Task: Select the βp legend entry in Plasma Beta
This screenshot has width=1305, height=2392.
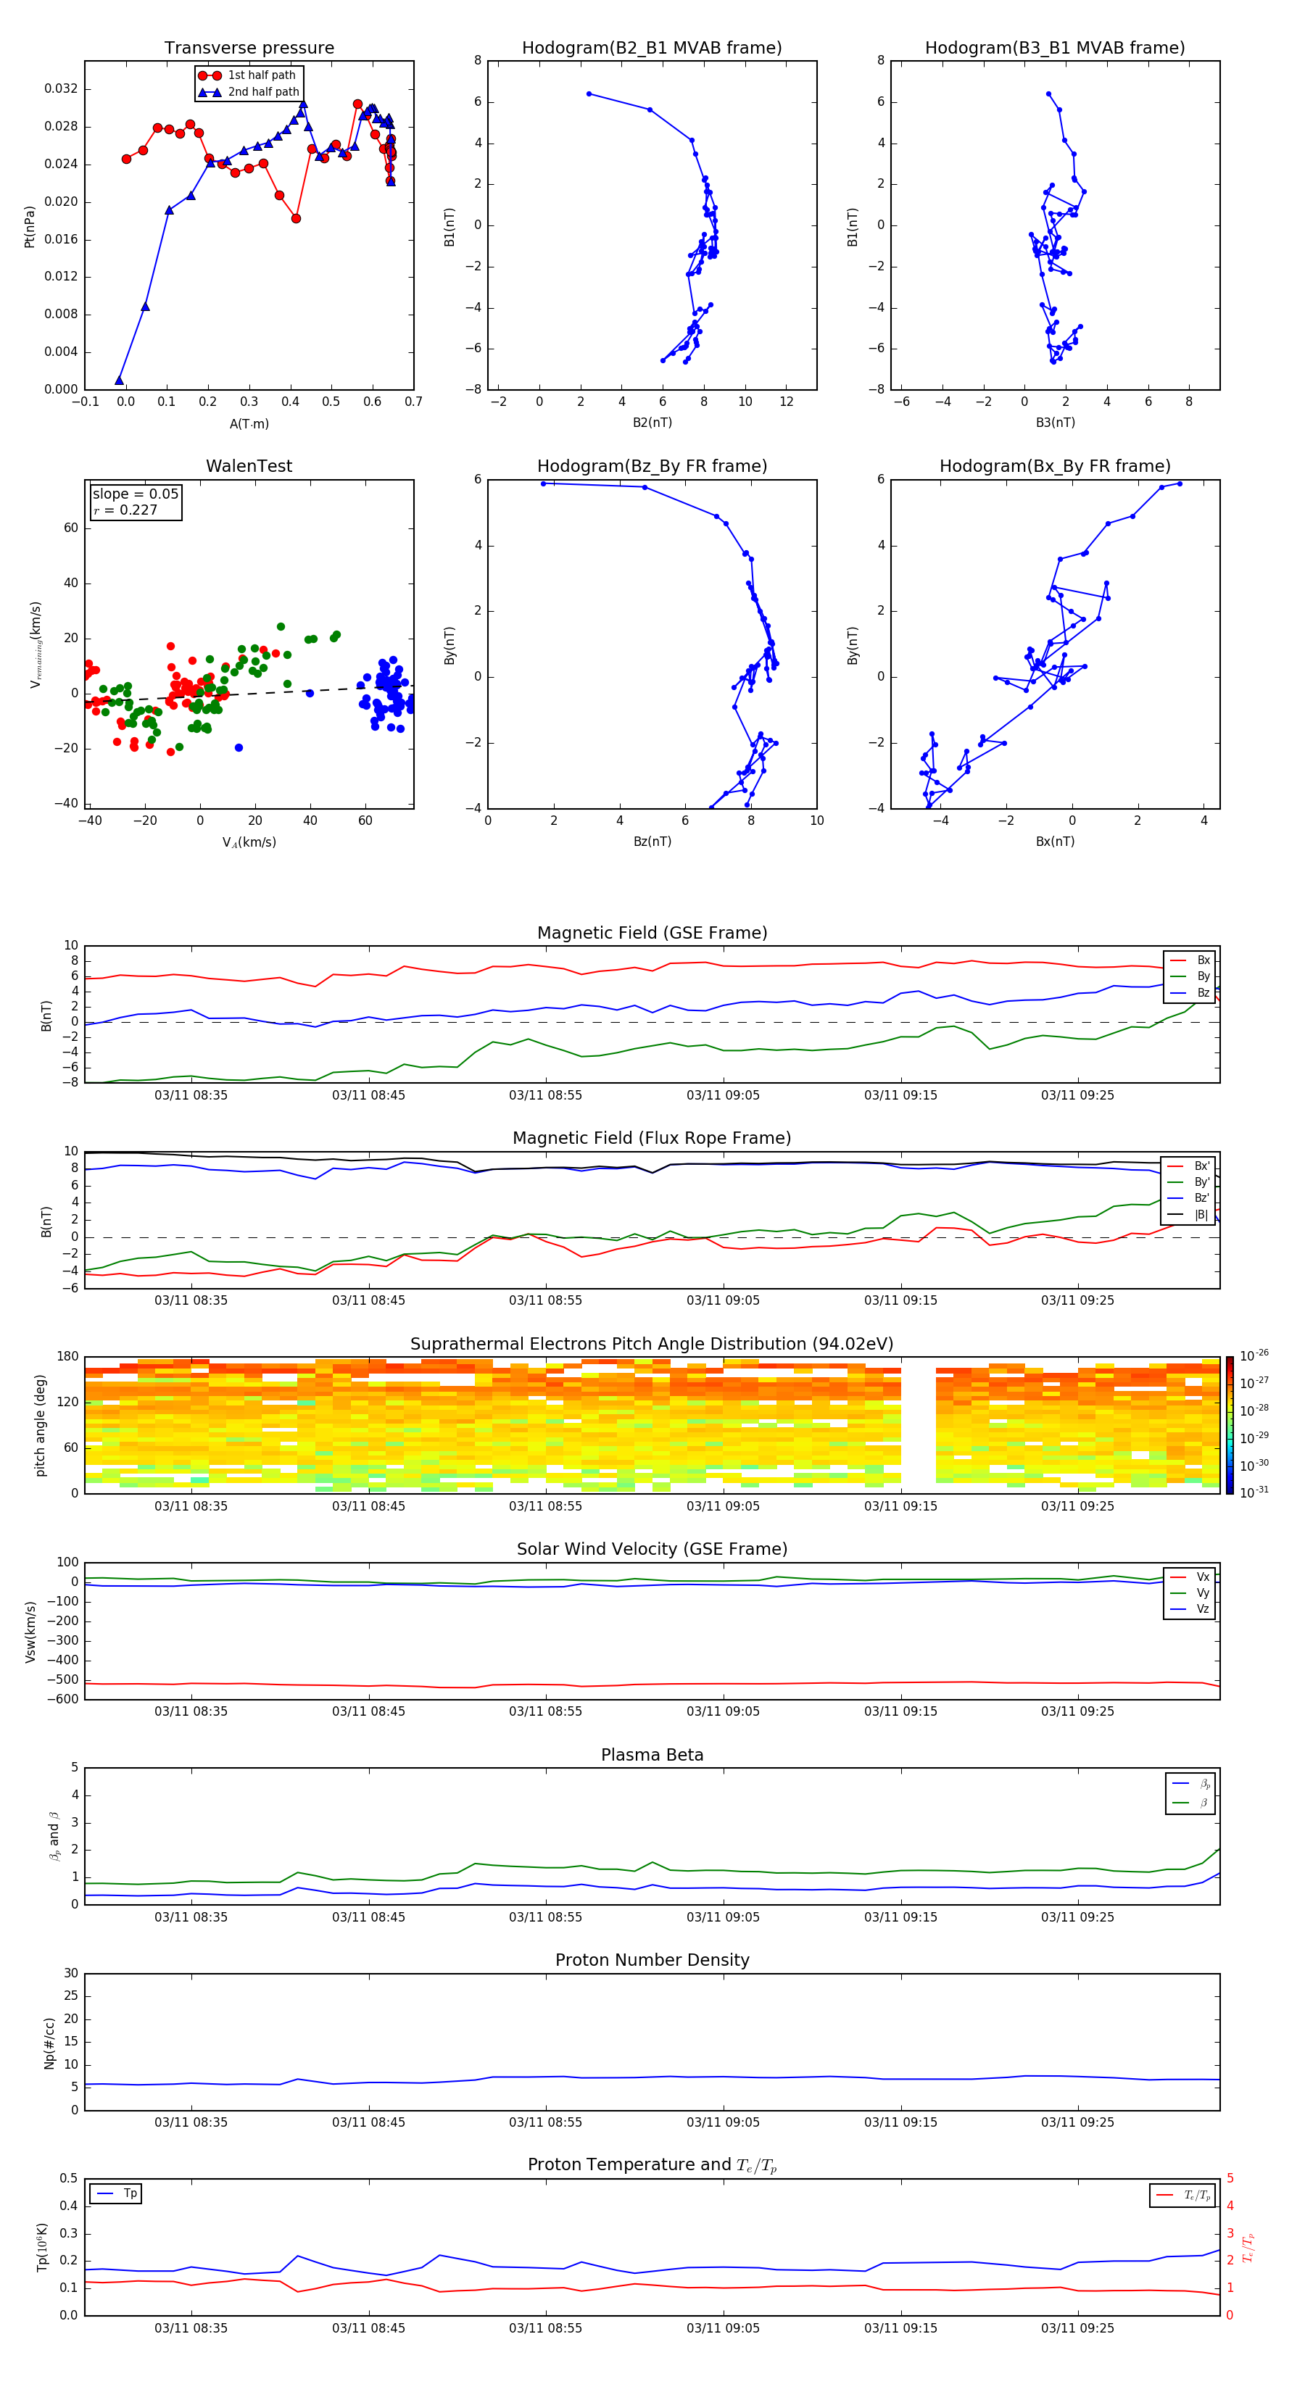Action: tap(1190, 1783)
